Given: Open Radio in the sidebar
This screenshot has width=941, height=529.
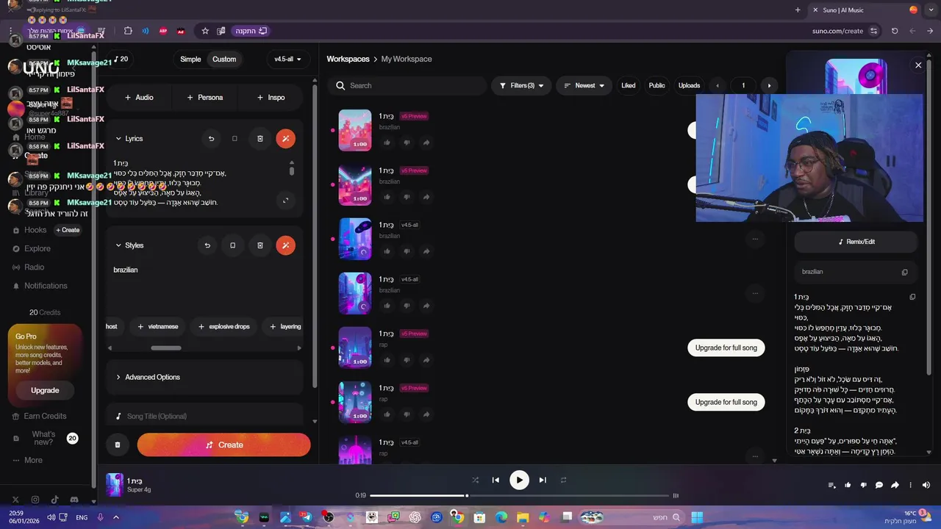Looking at the screenshot, I should click(29, 267).
